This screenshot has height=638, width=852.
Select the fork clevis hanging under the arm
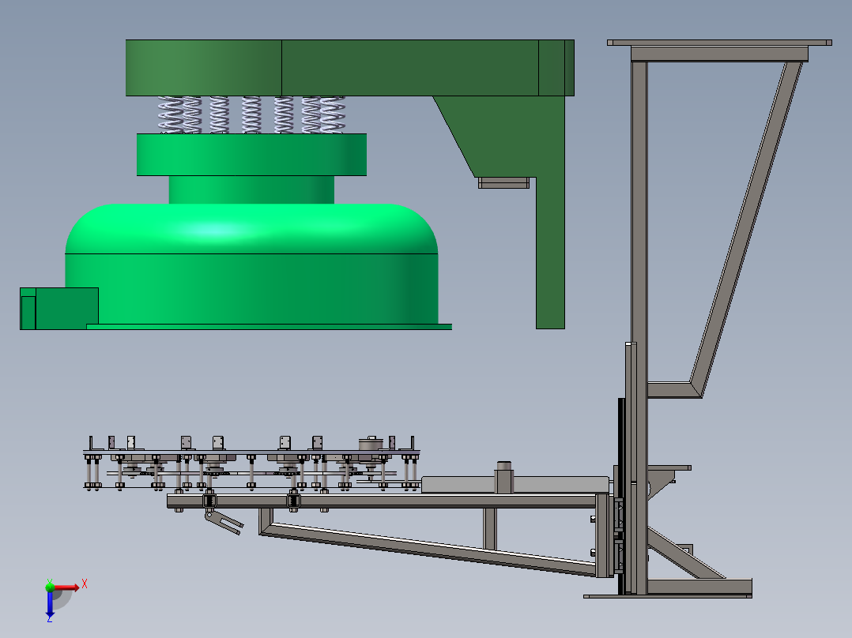click(224, 521)
